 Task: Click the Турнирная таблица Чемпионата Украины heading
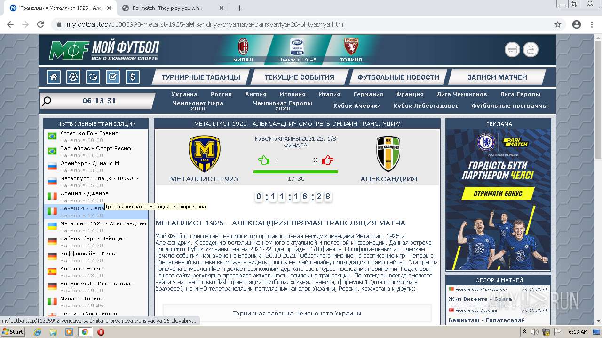(x=297, y=313)
